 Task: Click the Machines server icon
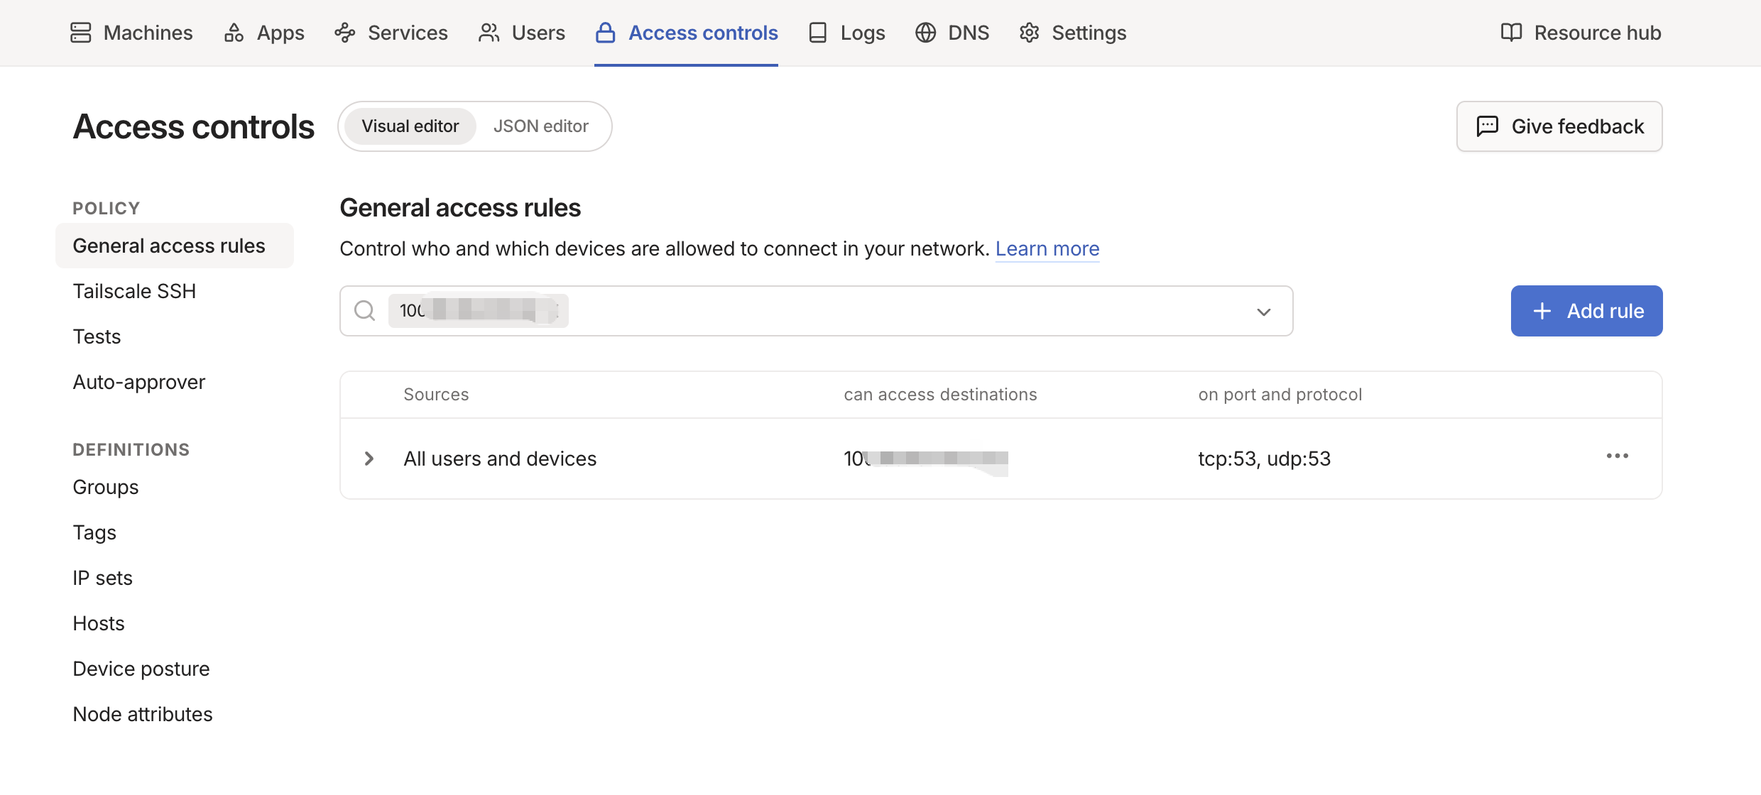click(x=81, y=33)
